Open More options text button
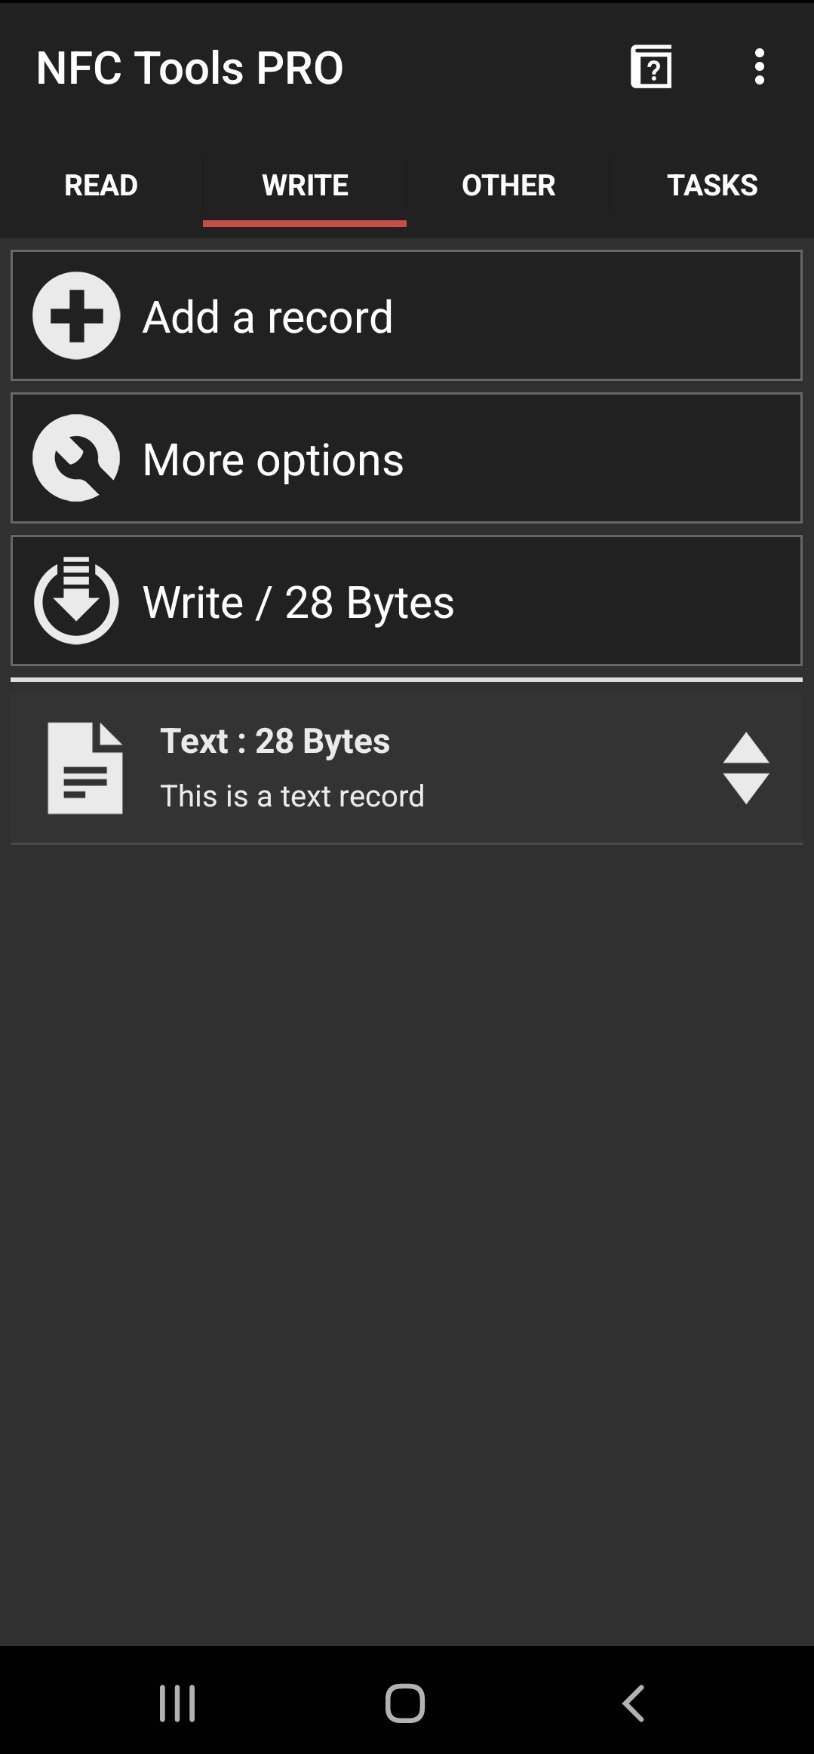Viewport: 814px width, 1754px height. coord(273,460)
